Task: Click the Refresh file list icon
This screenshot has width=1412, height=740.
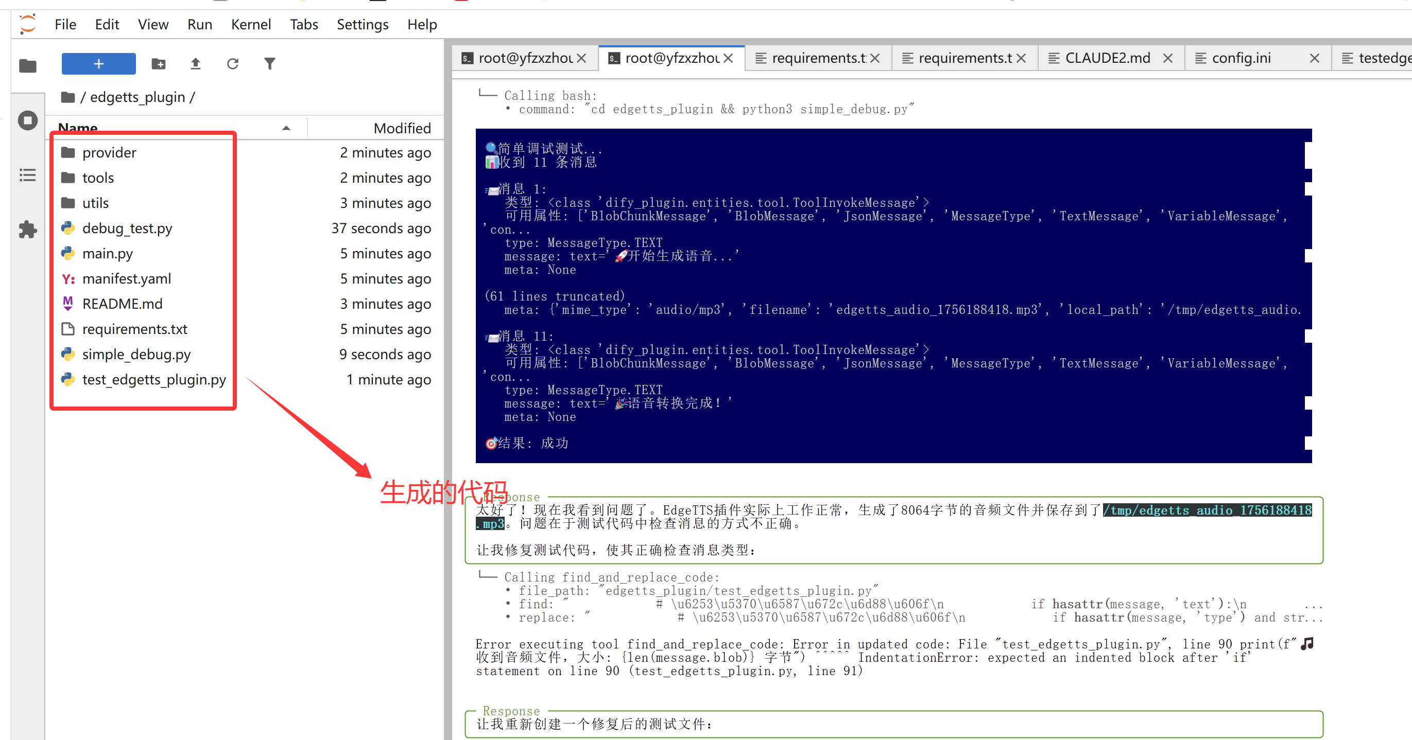Action: 232,63
